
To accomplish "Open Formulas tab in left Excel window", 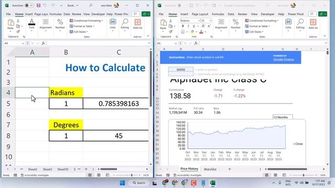I will 55,14.
